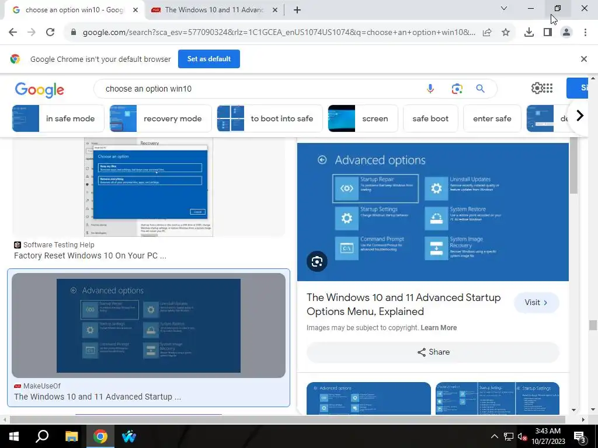
Task: Start voice search with the microphone icon
Action: coord(430,89)
